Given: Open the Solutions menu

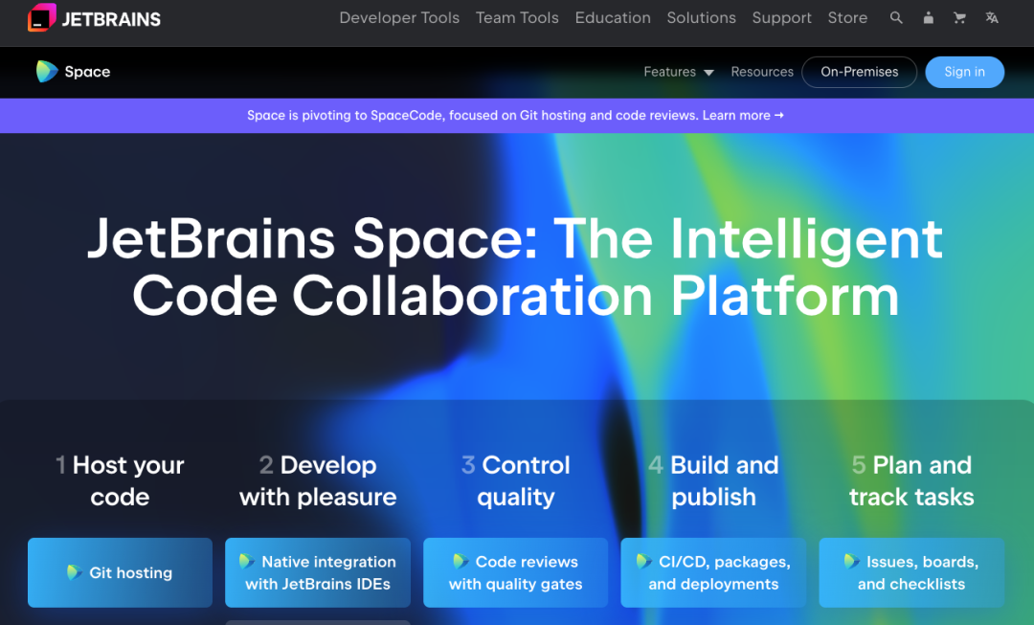Looking at the screenshot, I should click(701, 18).
